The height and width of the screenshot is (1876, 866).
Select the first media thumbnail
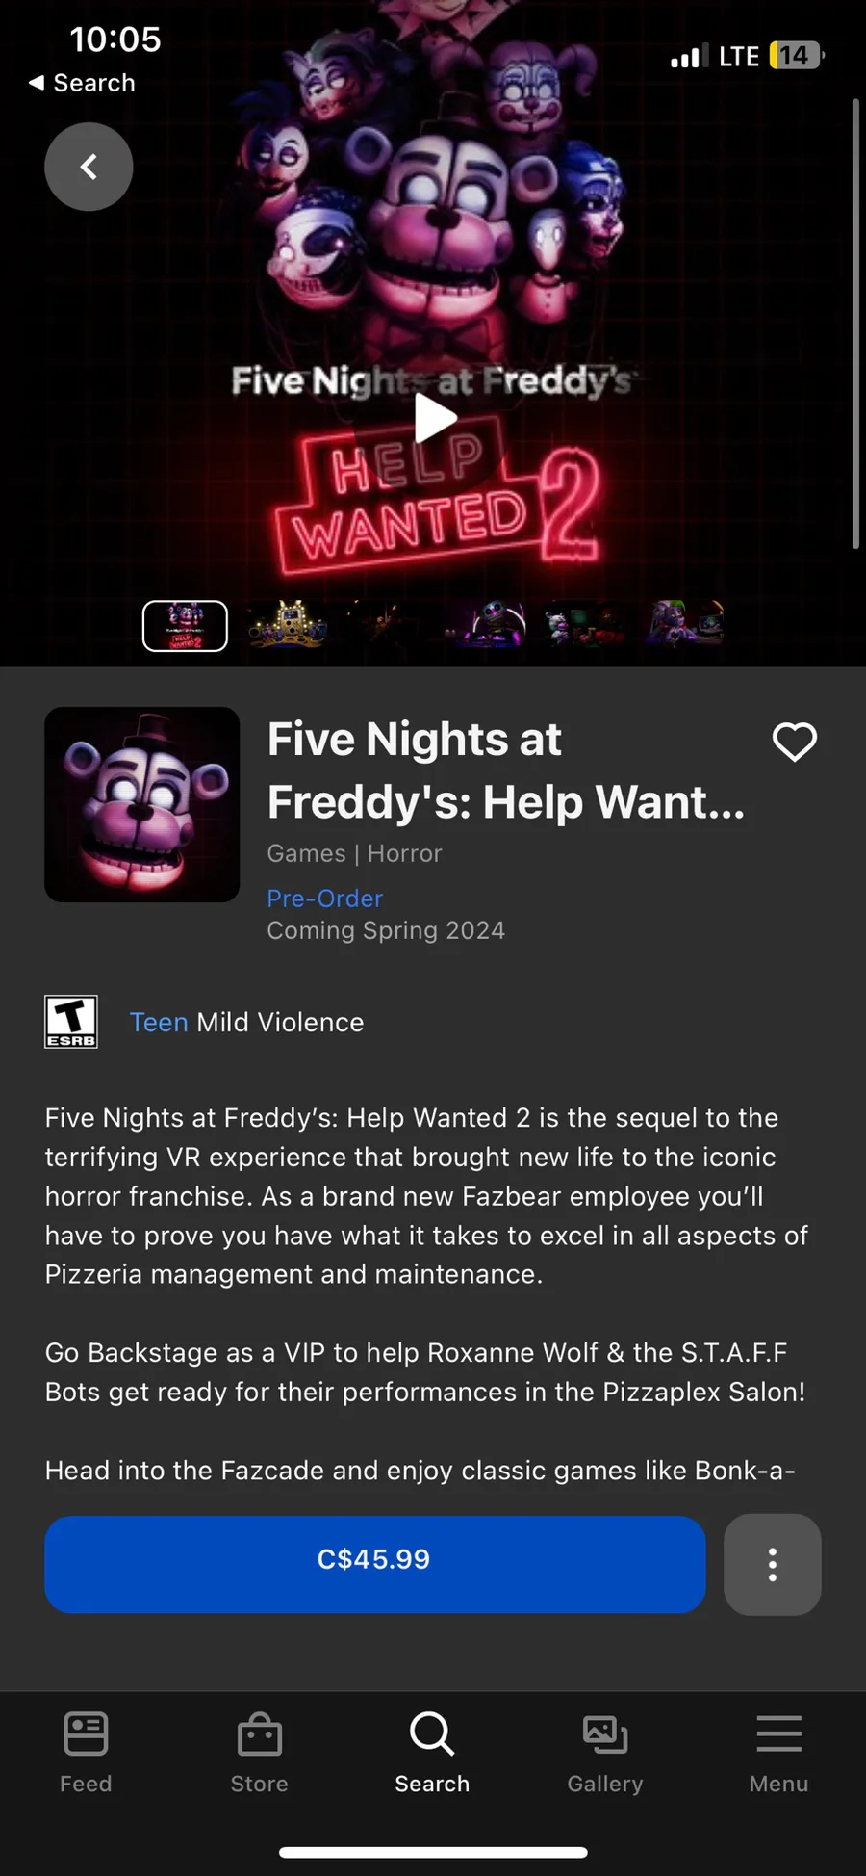[185, 626]
